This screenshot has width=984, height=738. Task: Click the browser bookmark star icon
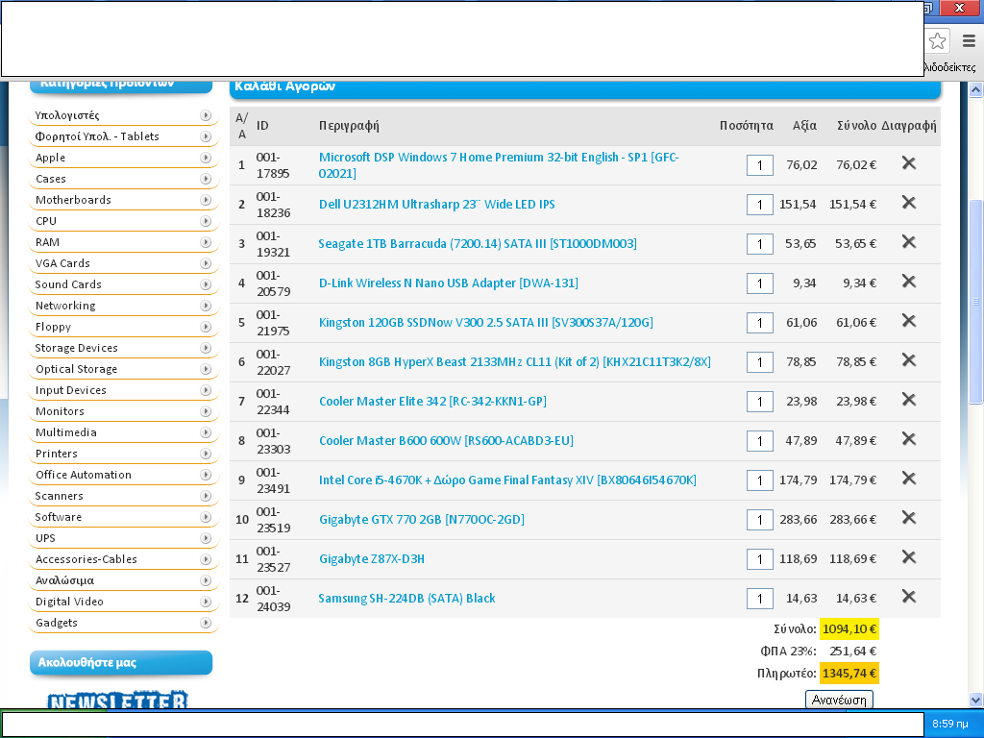click(x=937, y=40)
